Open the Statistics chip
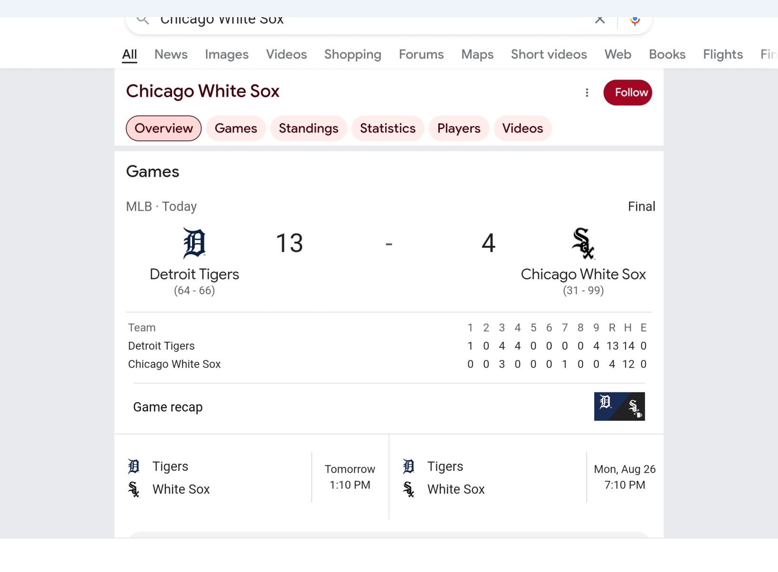778x572 pixels. coord(388,128)
